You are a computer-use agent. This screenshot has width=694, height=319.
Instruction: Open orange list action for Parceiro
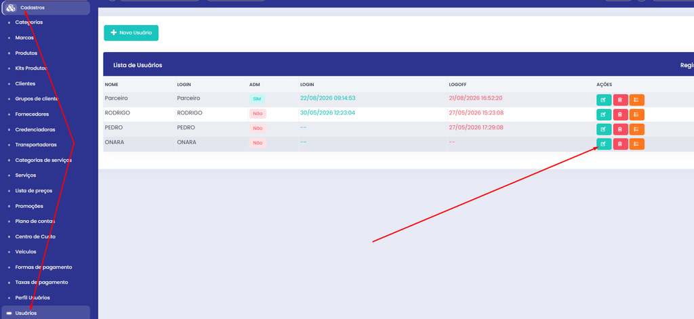[636, 100]
